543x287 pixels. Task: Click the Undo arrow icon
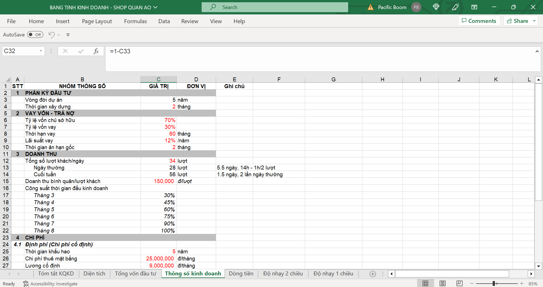(51, 35)
